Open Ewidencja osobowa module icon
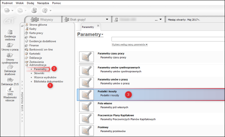Image resolution: width=225 pixels, height=137 pixels. pos(10,35)
